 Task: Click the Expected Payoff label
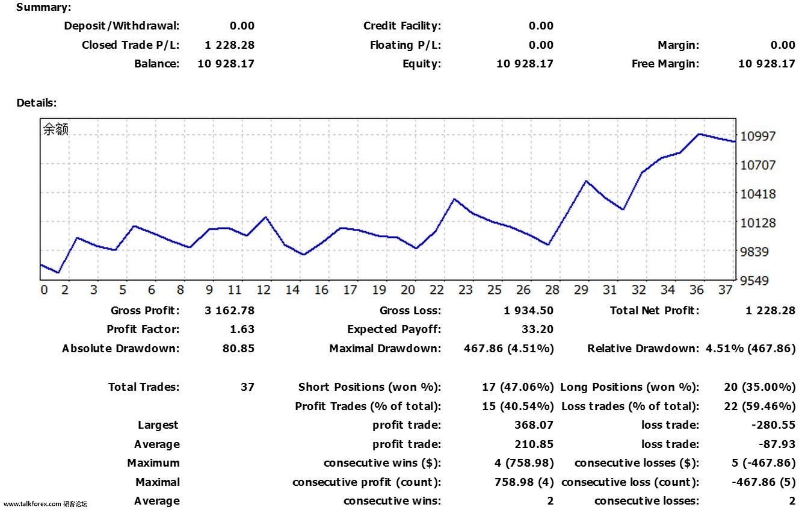[x=394, y=329]
